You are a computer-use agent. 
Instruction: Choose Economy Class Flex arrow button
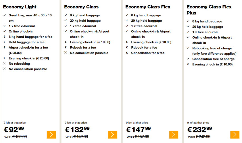(x=174, y=134)
